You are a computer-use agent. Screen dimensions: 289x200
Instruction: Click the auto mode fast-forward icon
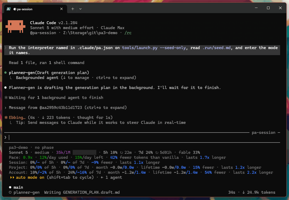click(12, 177)
